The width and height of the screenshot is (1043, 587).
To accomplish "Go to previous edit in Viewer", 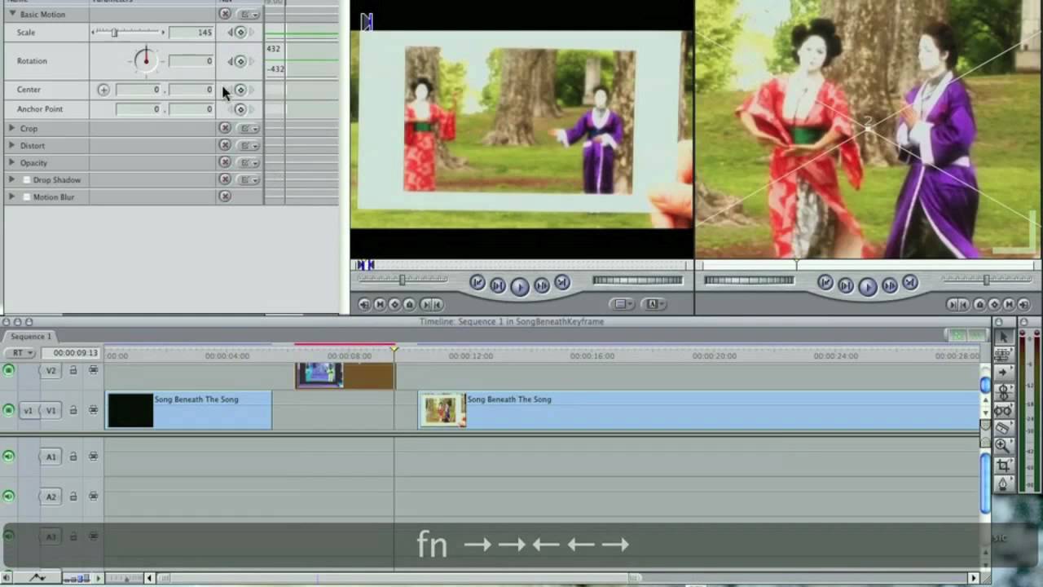I will pyautogui.click(x=477, y=283).
